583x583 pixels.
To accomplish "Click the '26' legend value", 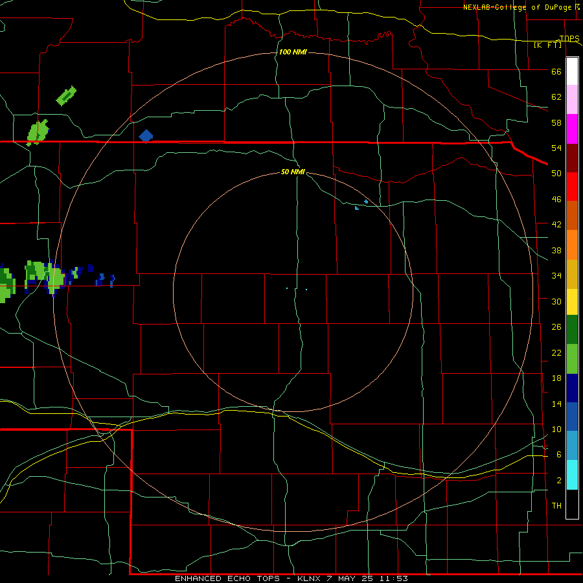I will 556,327.
